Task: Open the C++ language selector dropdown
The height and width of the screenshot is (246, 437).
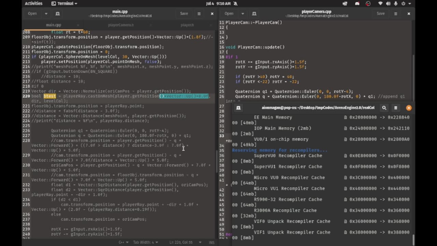Action: 123,242
